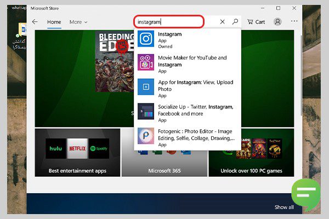Go back with the arrow icon
Screen dimensions: 329x219
35,21
